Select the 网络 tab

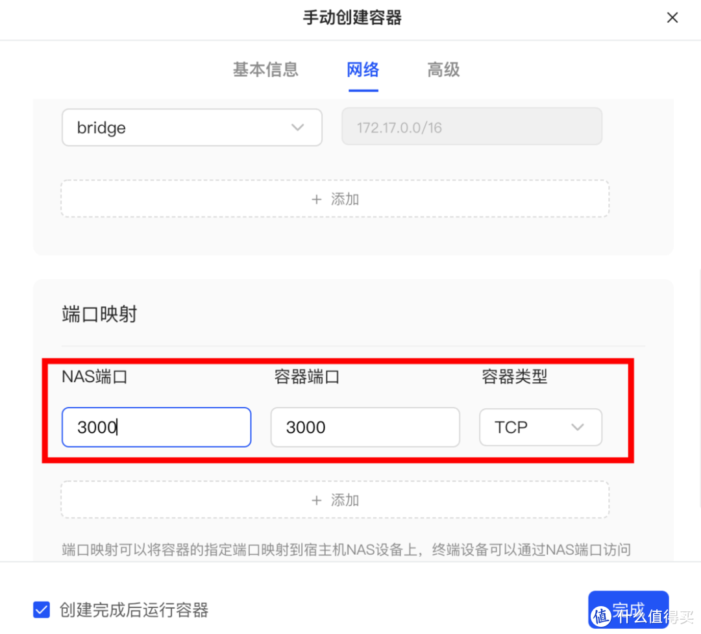tap(363, 70)
